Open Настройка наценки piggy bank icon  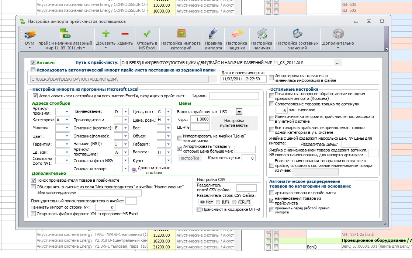click(x=236, y=34)
